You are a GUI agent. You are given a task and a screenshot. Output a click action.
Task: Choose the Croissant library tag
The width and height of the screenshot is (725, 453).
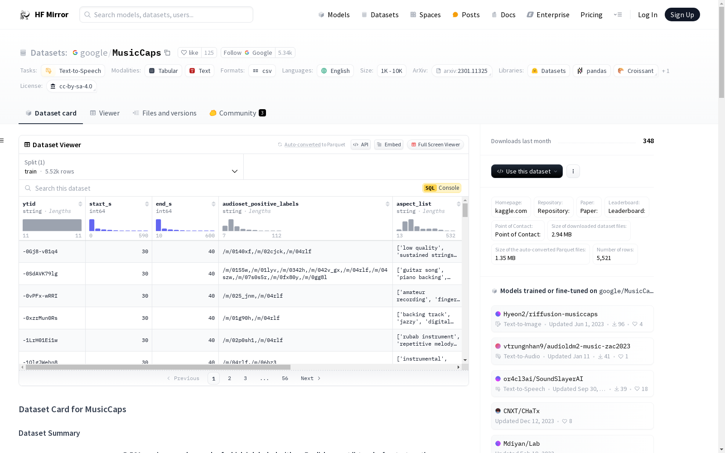(x=636, y=71)
